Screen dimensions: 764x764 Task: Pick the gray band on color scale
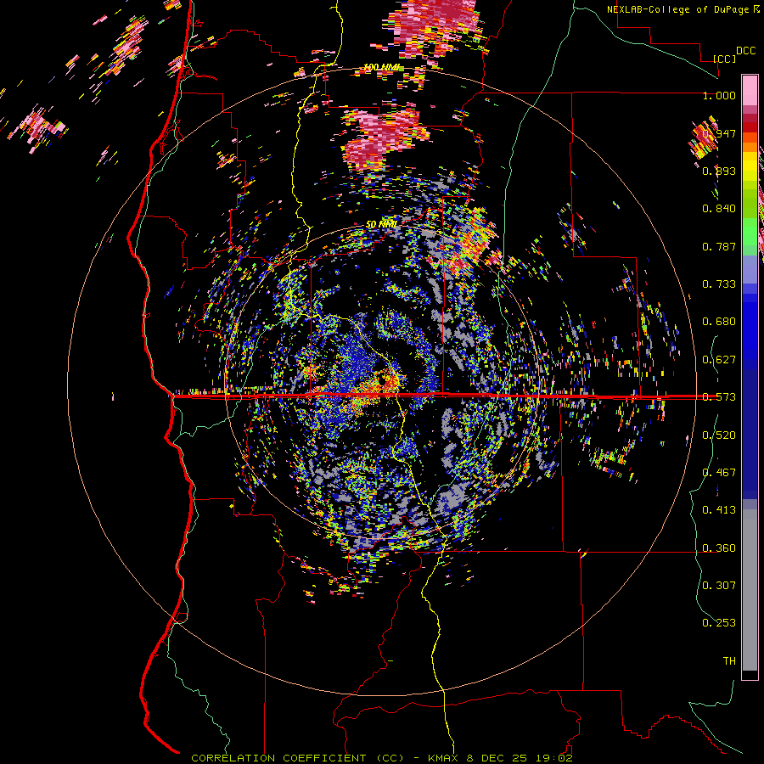point(750,590)
